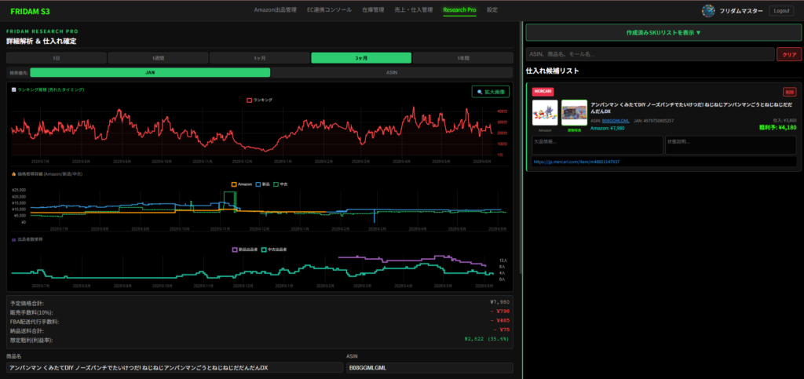Open the 設定 settings menu

click(x=492, y=9)
